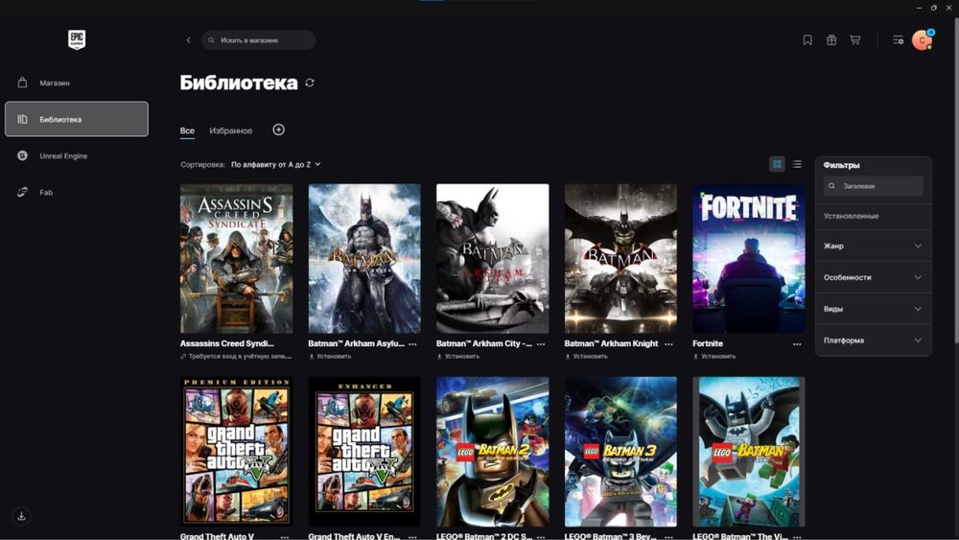Click the Batman Arkham Knight title text
The image size is (959, 540).
click(611, 343)
